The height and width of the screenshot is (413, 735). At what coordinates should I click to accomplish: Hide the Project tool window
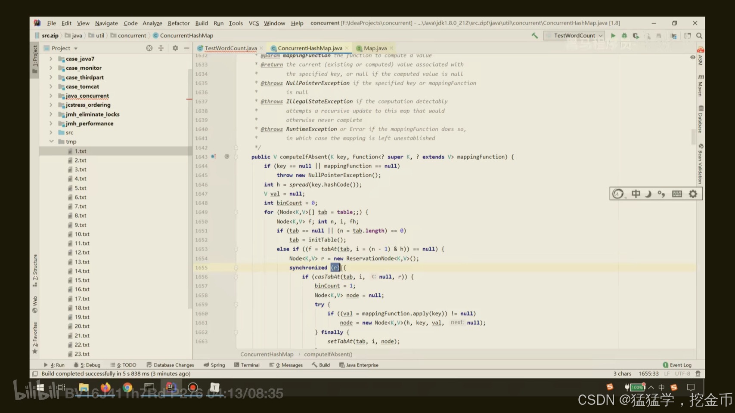click(186, 48)
